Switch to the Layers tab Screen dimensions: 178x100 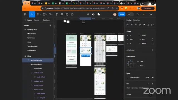tap(30, 20)
